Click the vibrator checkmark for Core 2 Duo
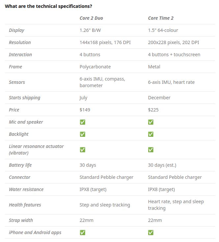 tap(83, 150)
